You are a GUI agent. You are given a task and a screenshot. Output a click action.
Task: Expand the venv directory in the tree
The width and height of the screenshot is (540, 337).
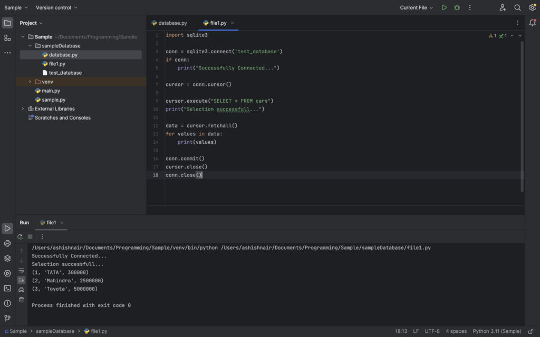(x=30, y=82)
